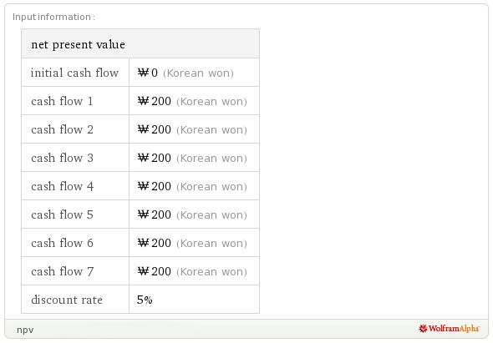Click the cash flow 1 label

click(x=62, y=101)
